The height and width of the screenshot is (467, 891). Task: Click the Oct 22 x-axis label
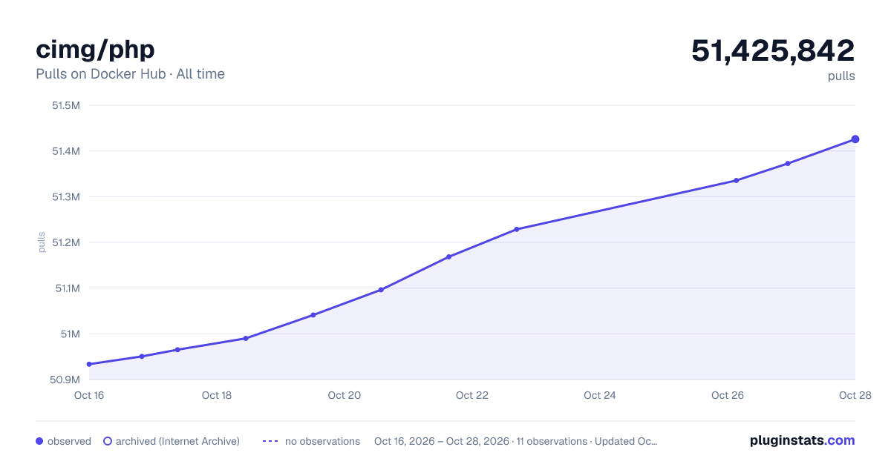[x=472, y=395]
